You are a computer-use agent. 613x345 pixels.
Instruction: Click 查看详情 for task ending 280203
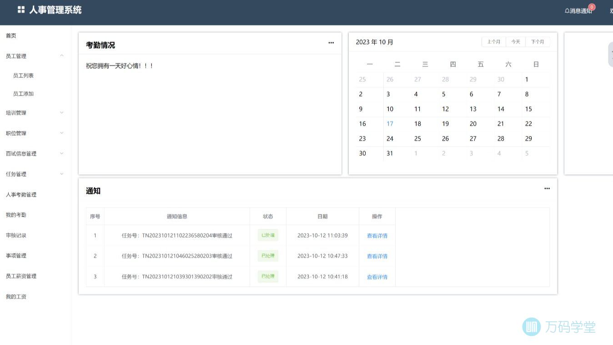(x=377, y=256)
